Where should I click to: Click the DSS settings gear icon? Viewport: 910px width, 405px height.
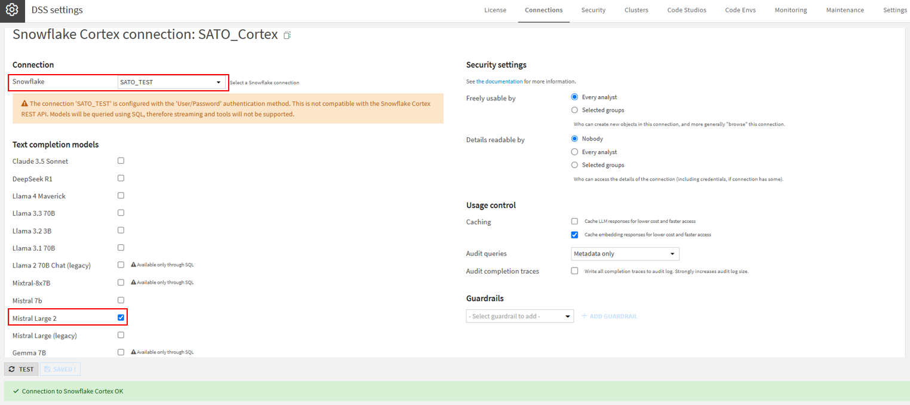(x=12, y=10)
